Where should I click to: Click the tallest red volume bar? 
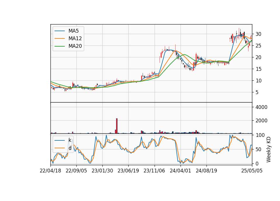point(117,126)
